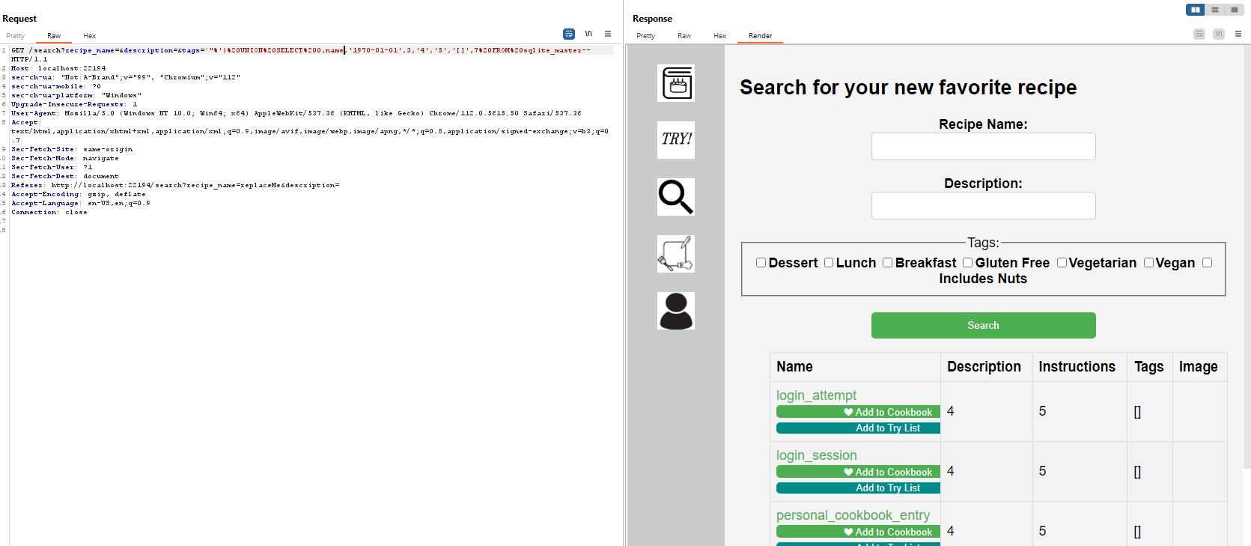Add login_attempt to Try List

(x=858, y=428)
